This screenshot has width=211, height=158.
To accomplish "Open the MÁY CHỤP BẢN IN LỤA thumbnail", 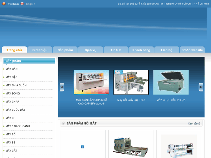I will coord(171,82).
